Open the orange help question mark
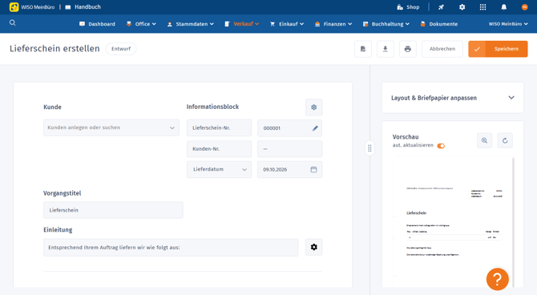 click(x=497, y=279)
